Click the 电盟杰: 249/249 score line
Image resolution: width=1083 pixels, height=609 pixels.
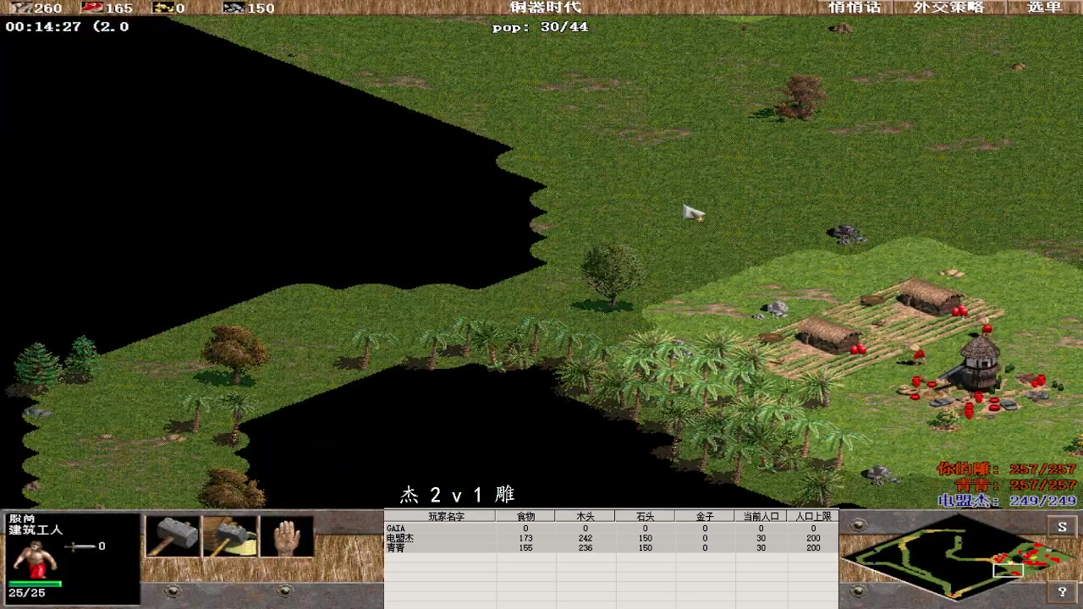coord(1007,501)
